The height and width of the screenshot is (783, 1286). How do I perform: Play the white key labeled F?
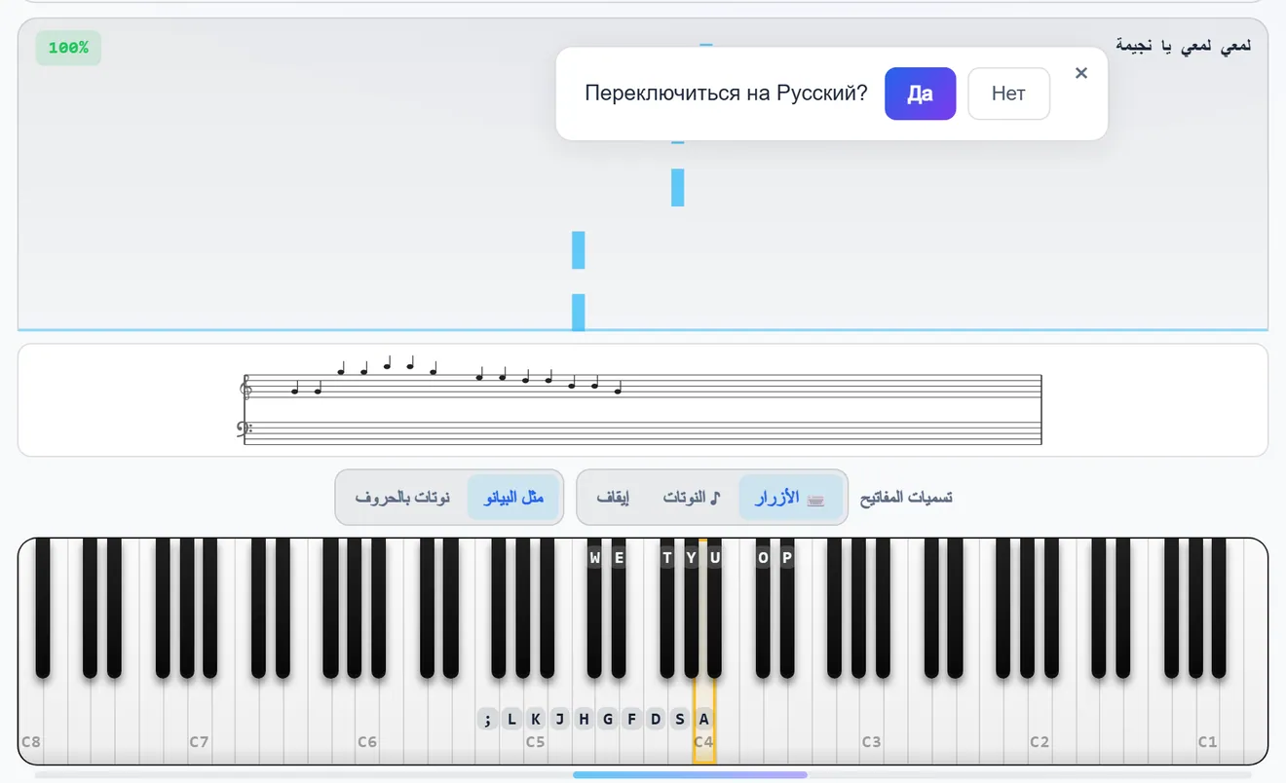(x=631, y=721)
